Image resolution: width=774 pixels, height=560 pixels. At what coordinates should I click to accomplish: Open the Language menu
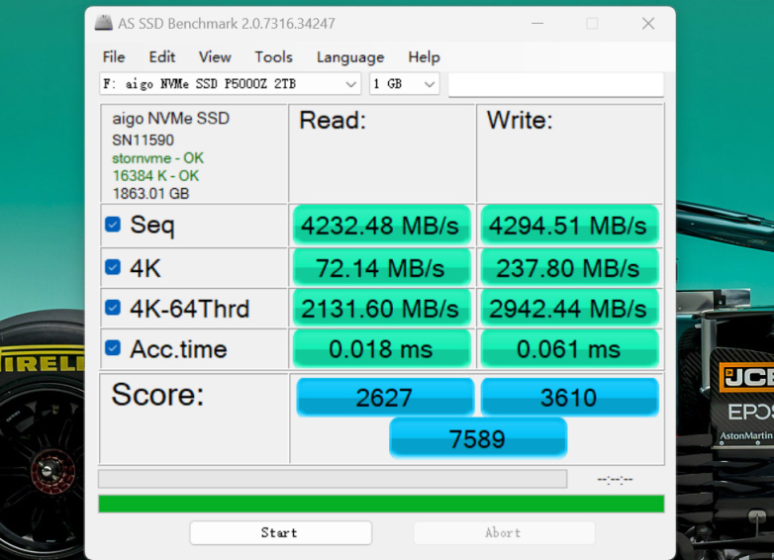[x=350, y=57]
